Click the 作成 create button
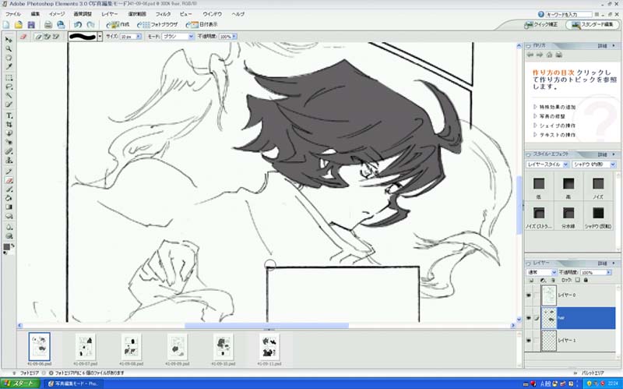Screen dimensions: 623x389 [x=118, y=25]
